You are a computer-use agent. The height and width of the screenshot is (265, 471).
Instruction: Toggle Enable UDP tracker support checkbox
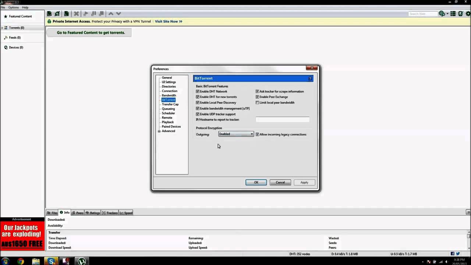(x=198, y=114)
